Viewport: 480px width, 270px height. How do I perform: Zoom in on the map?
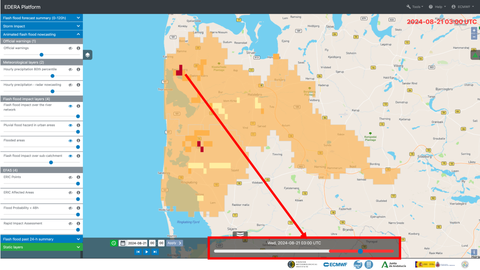(x=474, y=30)
